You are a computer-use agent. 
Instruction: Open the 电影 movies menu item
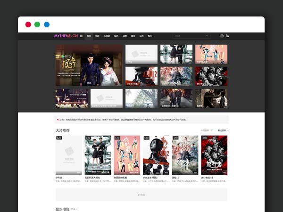coord(97,36)
